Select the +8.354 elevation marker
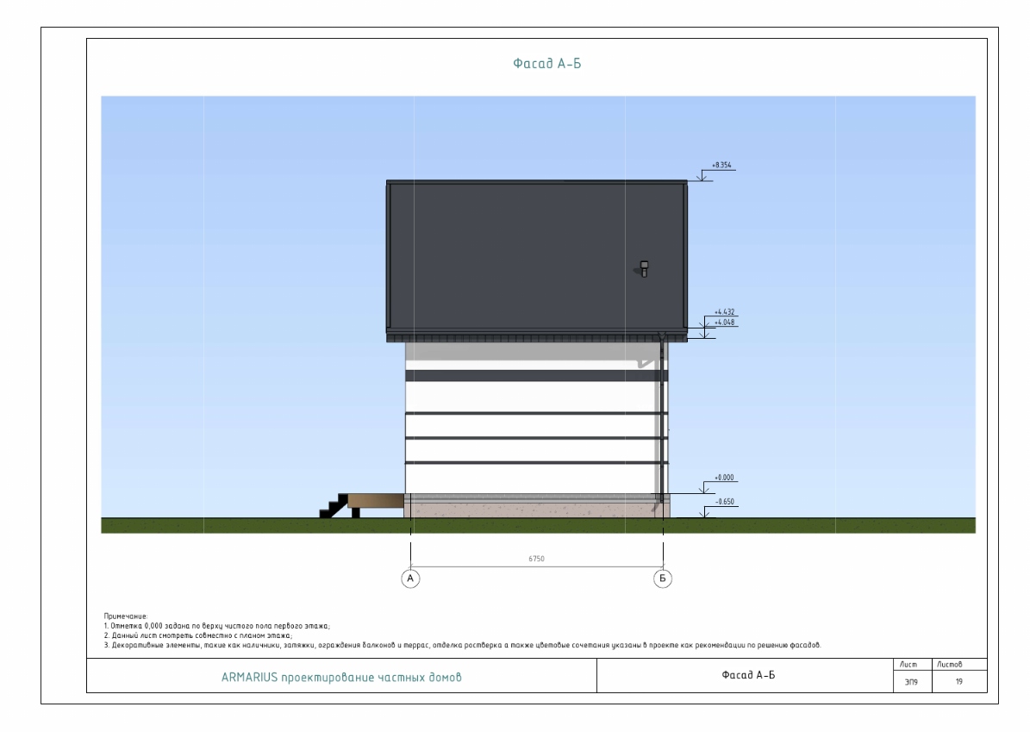Image resolution: width=1030 pixels, height=732 pixels. (x=721, y=165)
